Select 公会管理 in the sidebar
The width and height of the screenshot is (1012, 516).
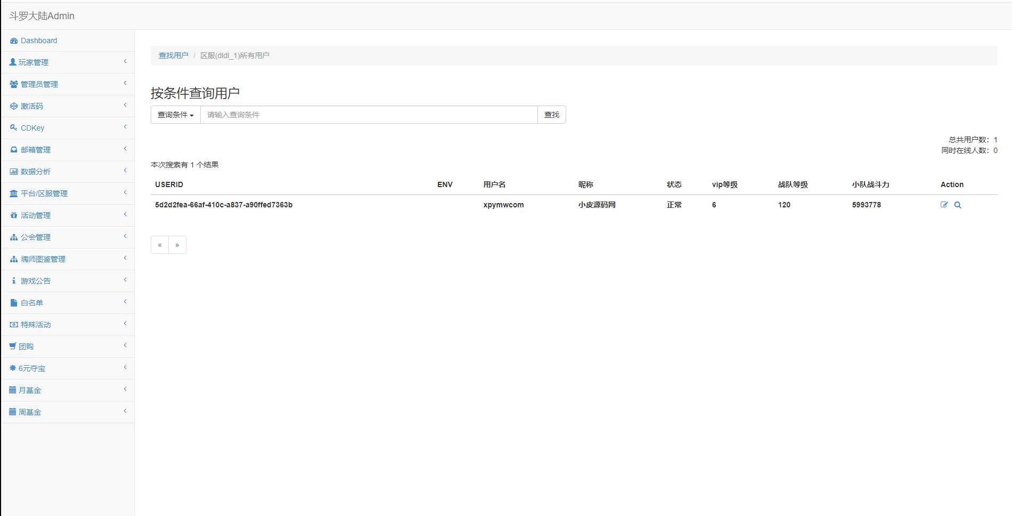pyautogui.click(x=36, y=237)
